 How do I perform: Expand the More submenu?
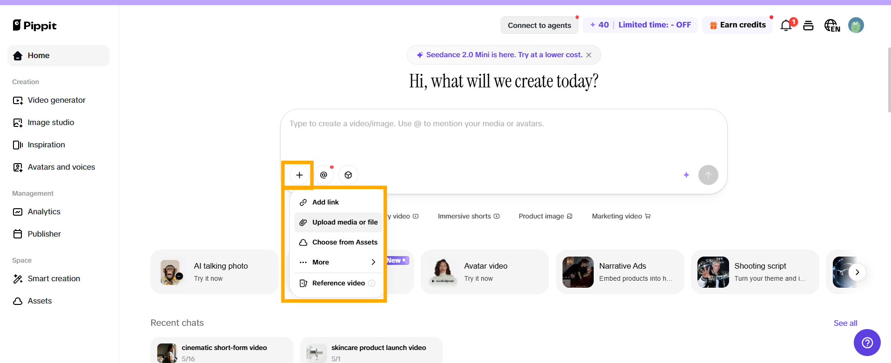click(x=338, y=262)
